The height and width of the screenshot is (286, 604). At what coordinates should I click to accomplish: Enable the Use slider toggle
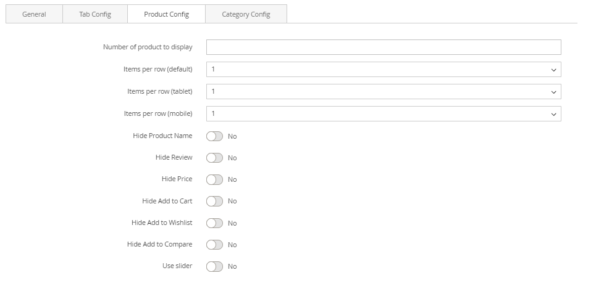[x=214, y=266]
